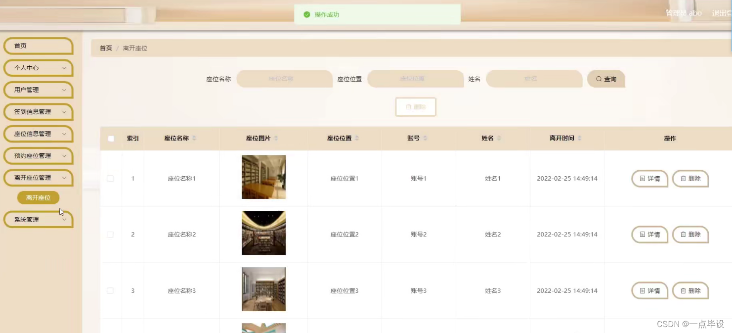Click the delete trash icon in row 1
The height and width of the screenshot is (333, 732).
(683, 178)
